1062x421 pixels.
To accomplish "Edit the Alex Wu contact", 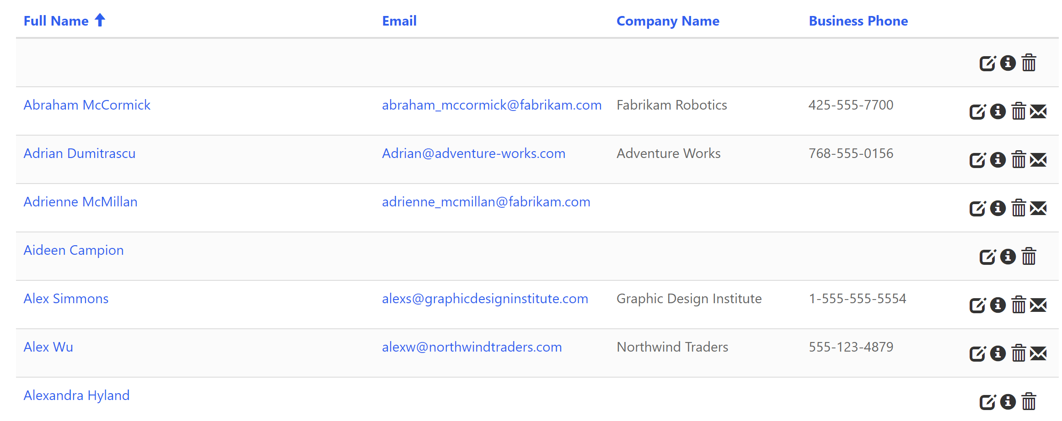I will [977, 354].
